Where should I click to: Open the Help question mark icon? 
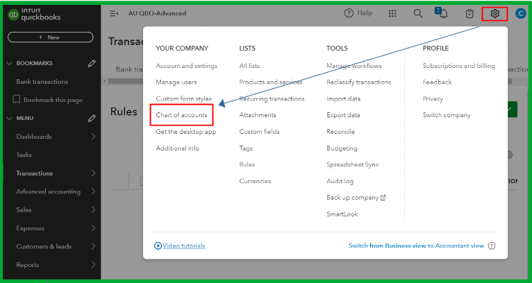pyautogui.click(x=349, y=13)
